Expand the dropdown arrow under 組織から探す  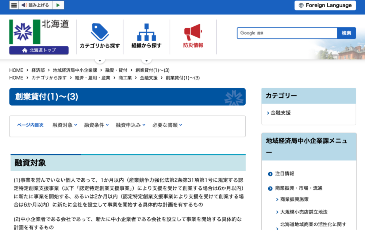146,60
